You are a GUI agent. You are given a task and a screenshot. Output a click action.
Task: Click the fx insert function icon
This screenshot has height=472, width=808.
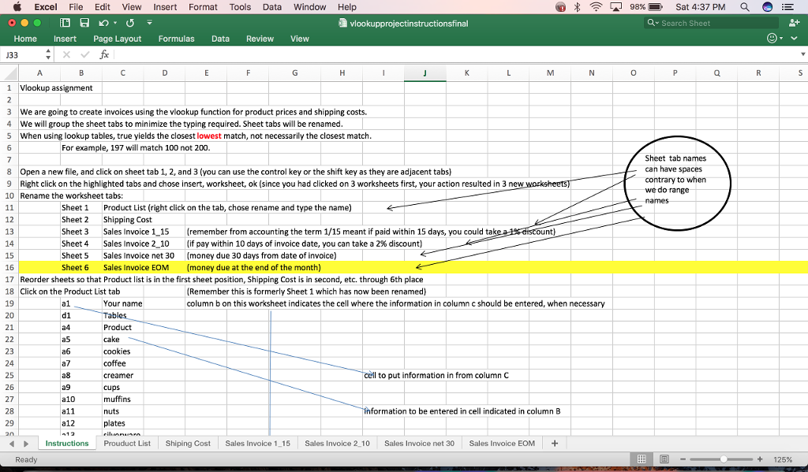(104, 55)
